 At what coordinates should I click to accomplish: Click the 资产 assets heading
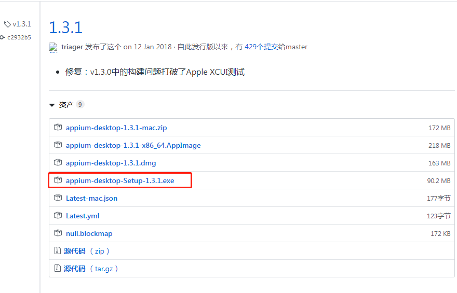pos(66,105)
